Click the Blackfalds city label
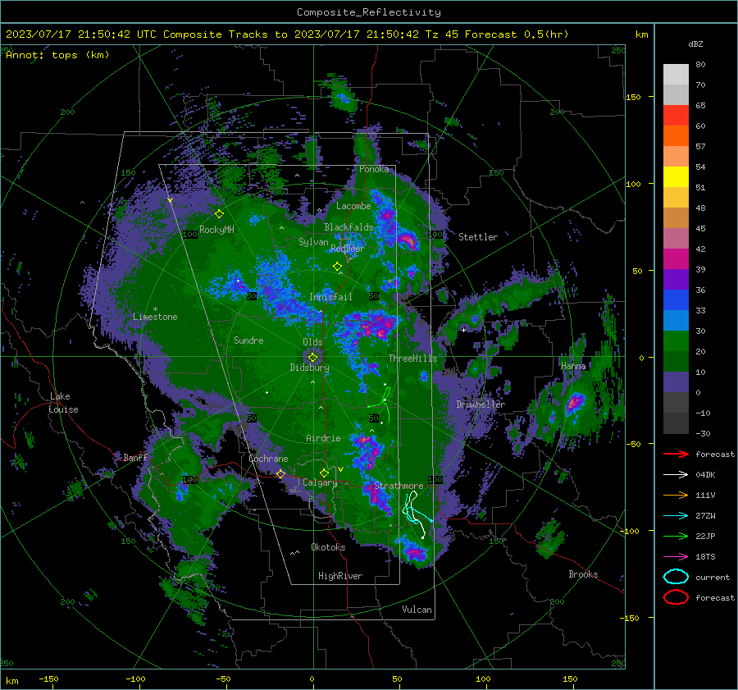 click(348, 227)
